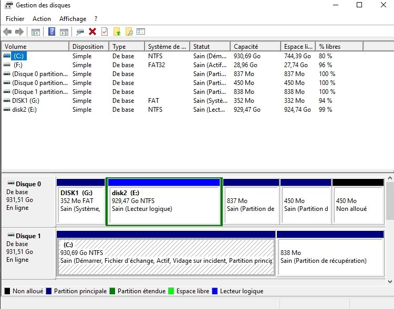The height and width of the screenshot is (309, 394).
Task: Click the properties checkmark page icon
Action: pyautogui.click(x=105, y=31)
